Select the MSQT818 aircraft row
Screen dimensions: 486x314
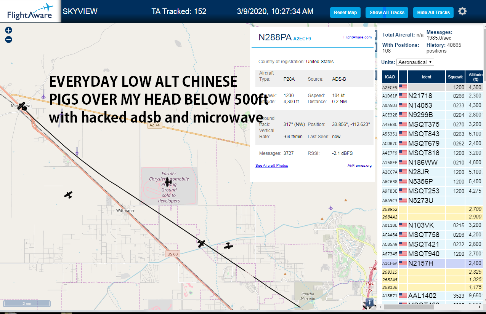tap(433, 153)
